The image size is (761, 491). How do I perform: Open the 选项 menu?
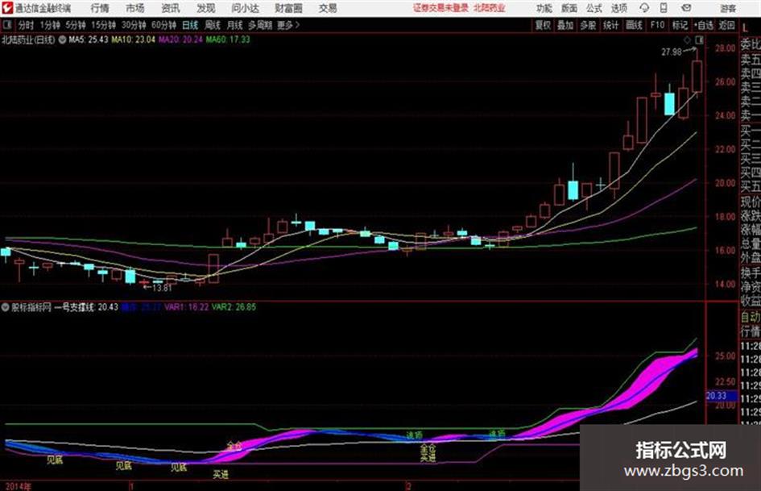pos(618,8)
